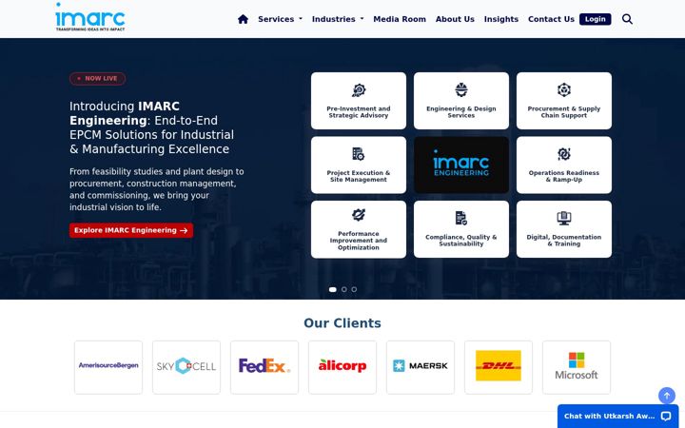This screenshot has height=428, width=685.
Task: Click the Compliance, Quality & Sustainability icon
Action: coord(460,218)
